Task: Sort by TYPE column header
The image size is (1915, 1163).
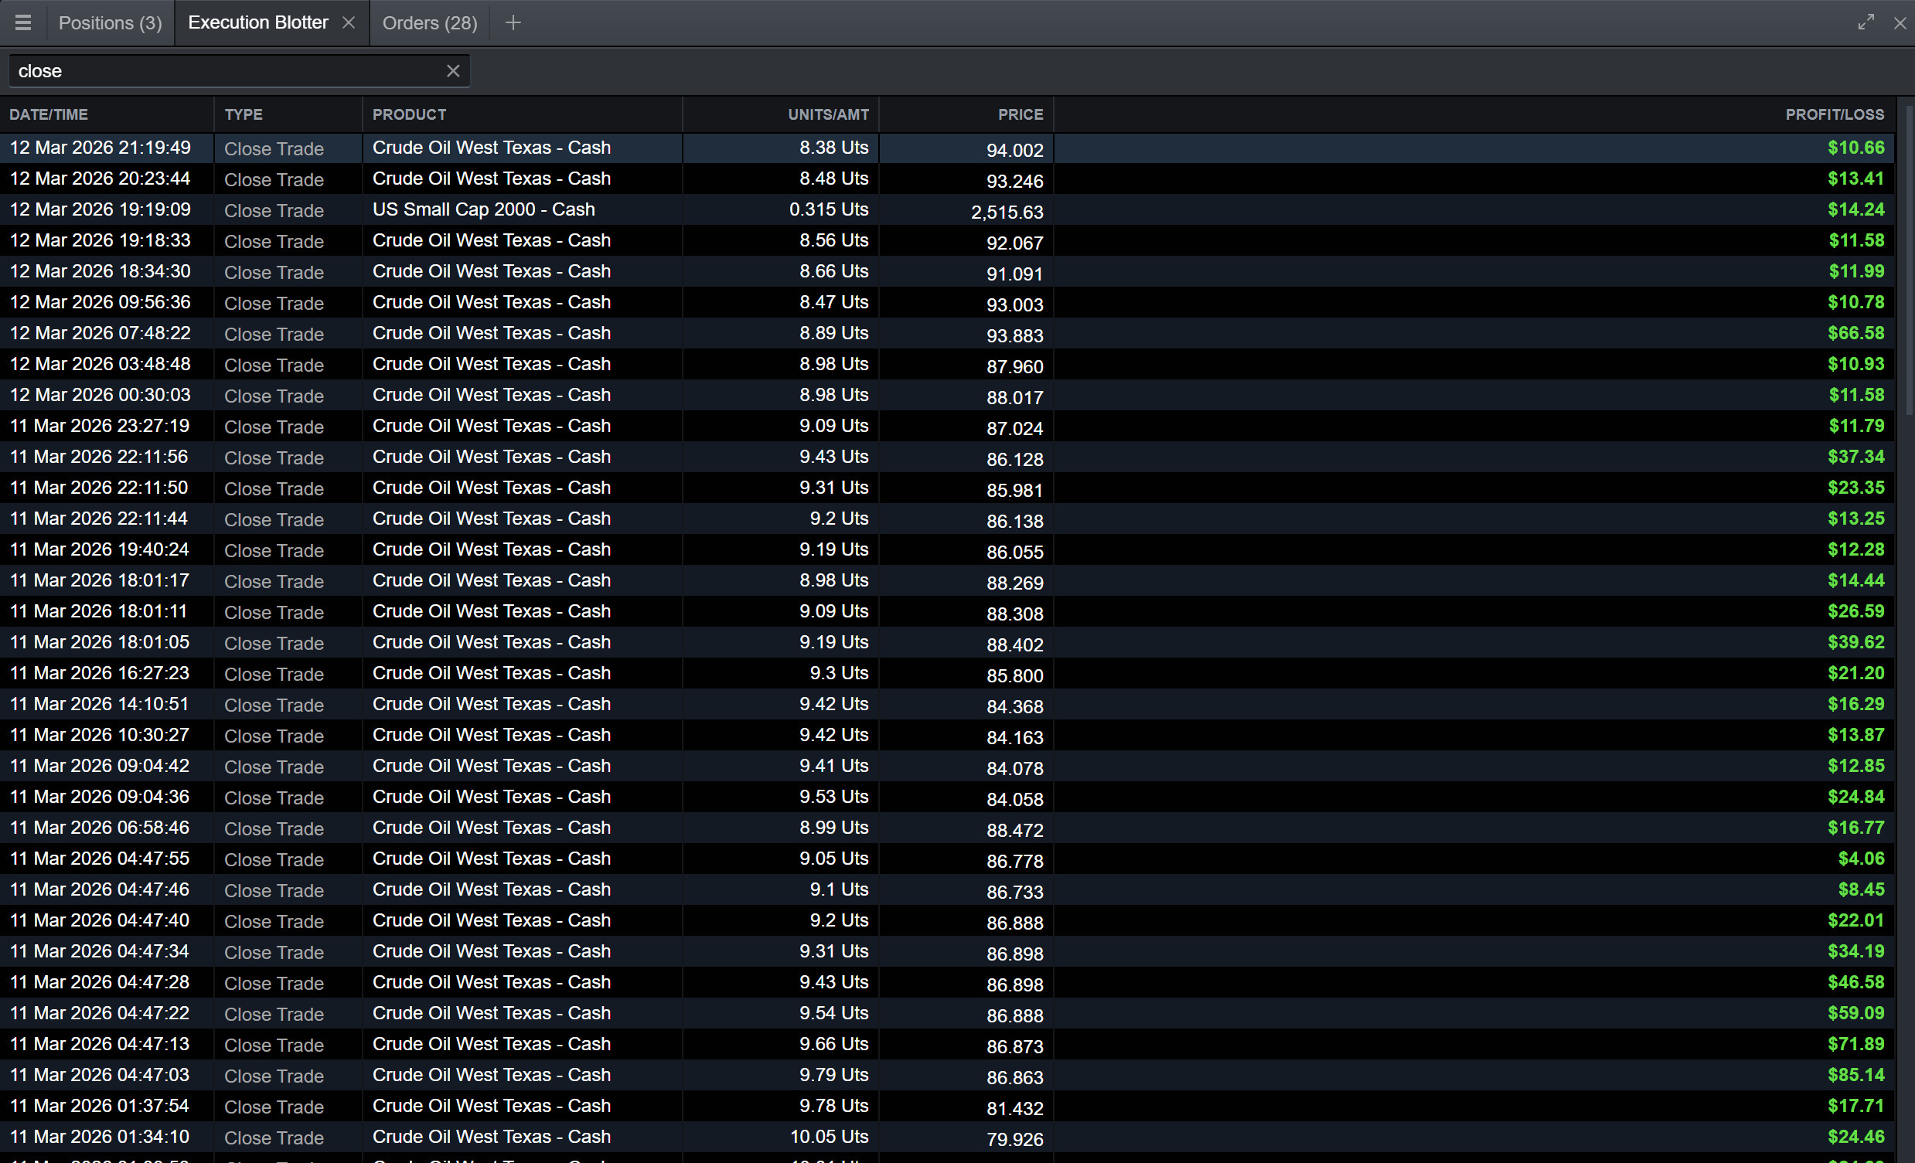Action: click(x=244, y=114)
